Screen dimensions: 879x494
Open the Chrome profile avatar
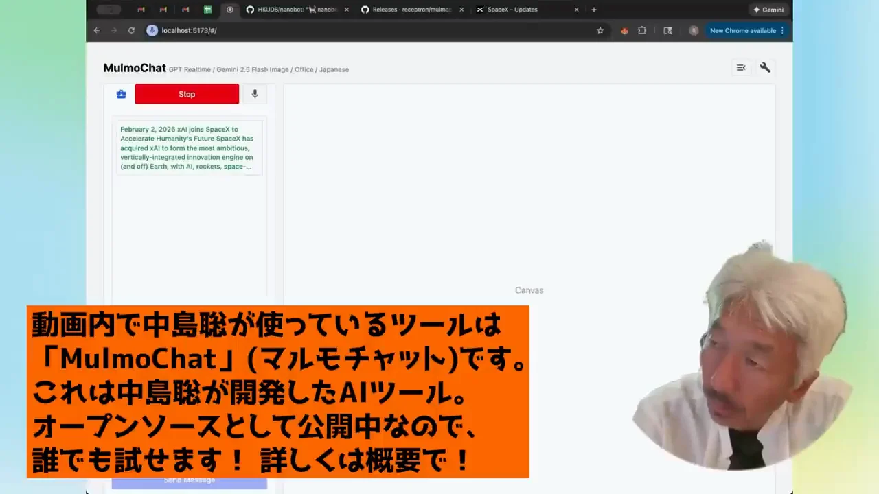694,30
